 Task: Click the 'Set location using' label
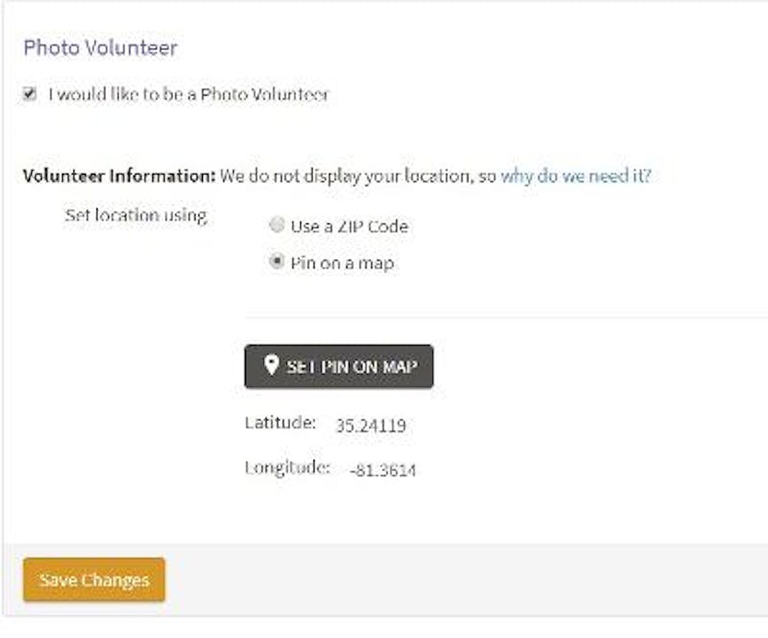tap(136, 215)
